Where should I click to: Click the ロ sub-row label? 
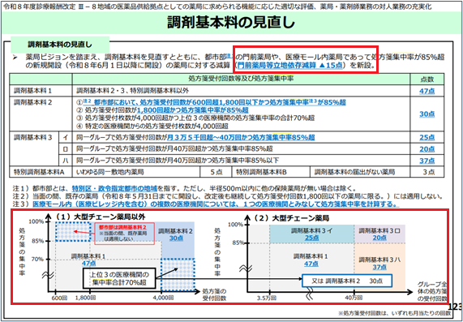click(65, 149)
